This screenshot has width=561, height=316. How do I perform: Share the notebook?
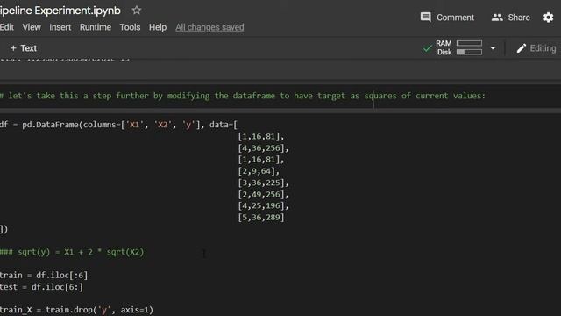(x=510, y=18)
